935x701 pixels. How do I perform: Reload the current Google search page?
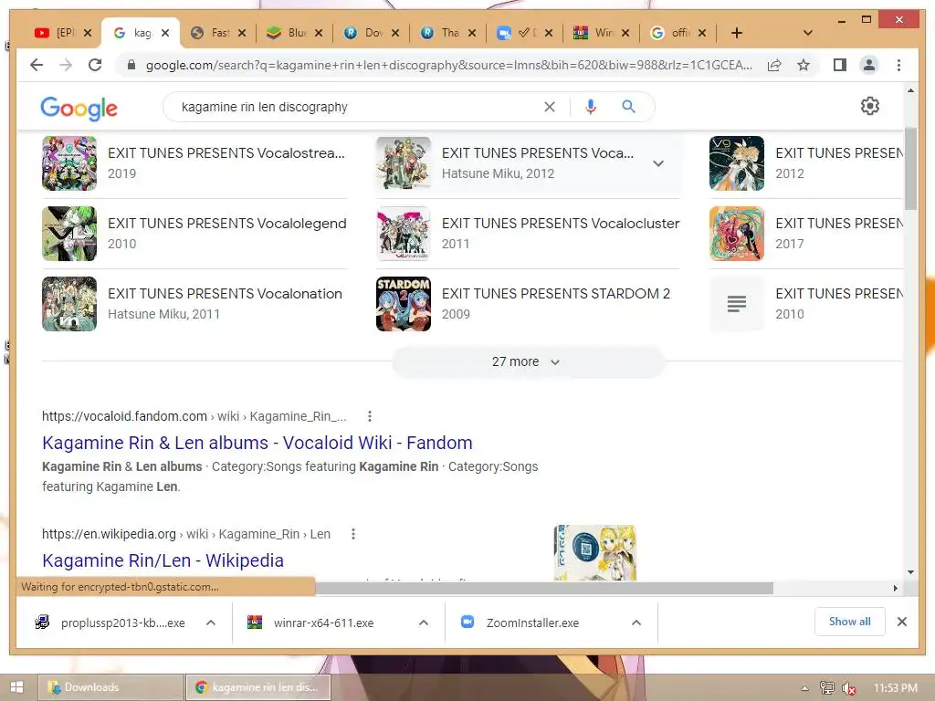point(95,65)
